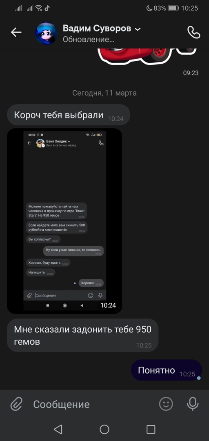Tap Android back triangle navigation button
The width and height of the screenshot is (209, 441).
tap(58, 429)
